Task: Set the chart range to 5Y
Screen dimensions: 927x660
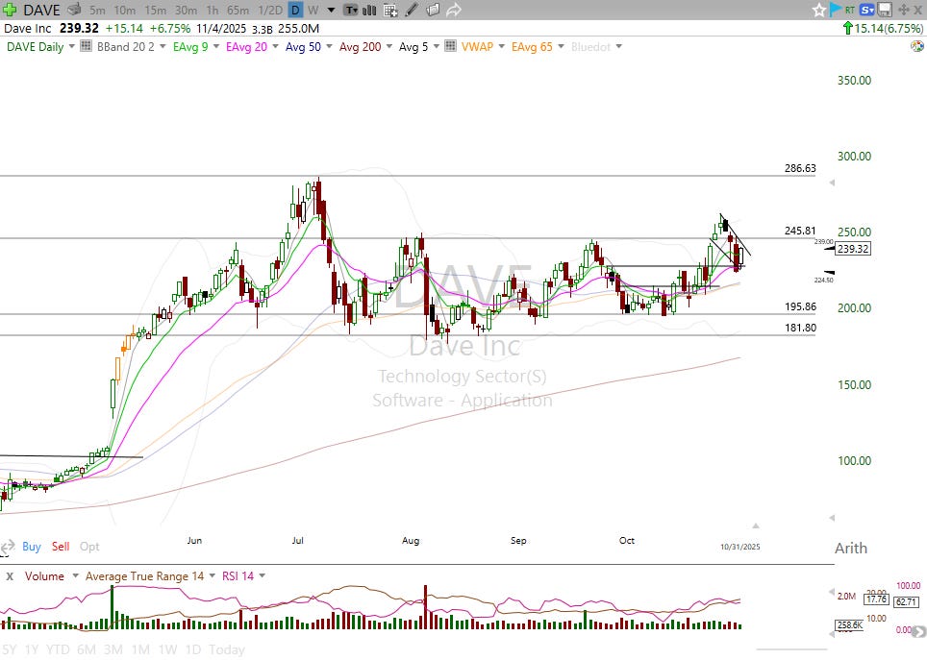Action: pos(10,649)
